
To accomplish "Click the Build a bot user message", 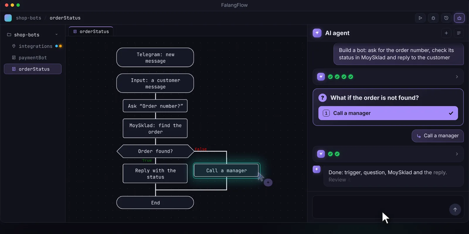I will pos(399,54).
